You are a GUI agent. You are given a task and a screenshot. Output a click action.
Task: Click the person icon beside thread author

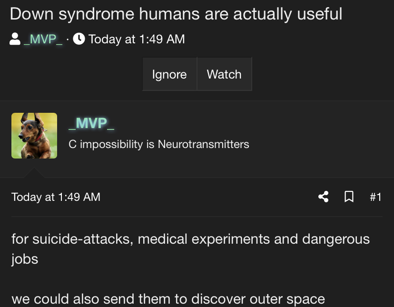(15, 39)
